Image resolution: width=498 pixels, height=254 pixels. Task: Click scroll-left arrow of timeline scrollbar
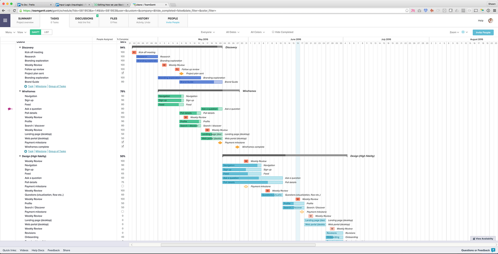pos(132,245)
